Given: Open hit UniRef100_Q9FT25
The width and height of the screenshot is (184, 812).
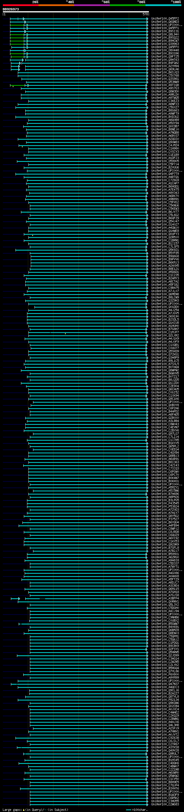Looking at the screenshot, I should (x=165, y=56).
